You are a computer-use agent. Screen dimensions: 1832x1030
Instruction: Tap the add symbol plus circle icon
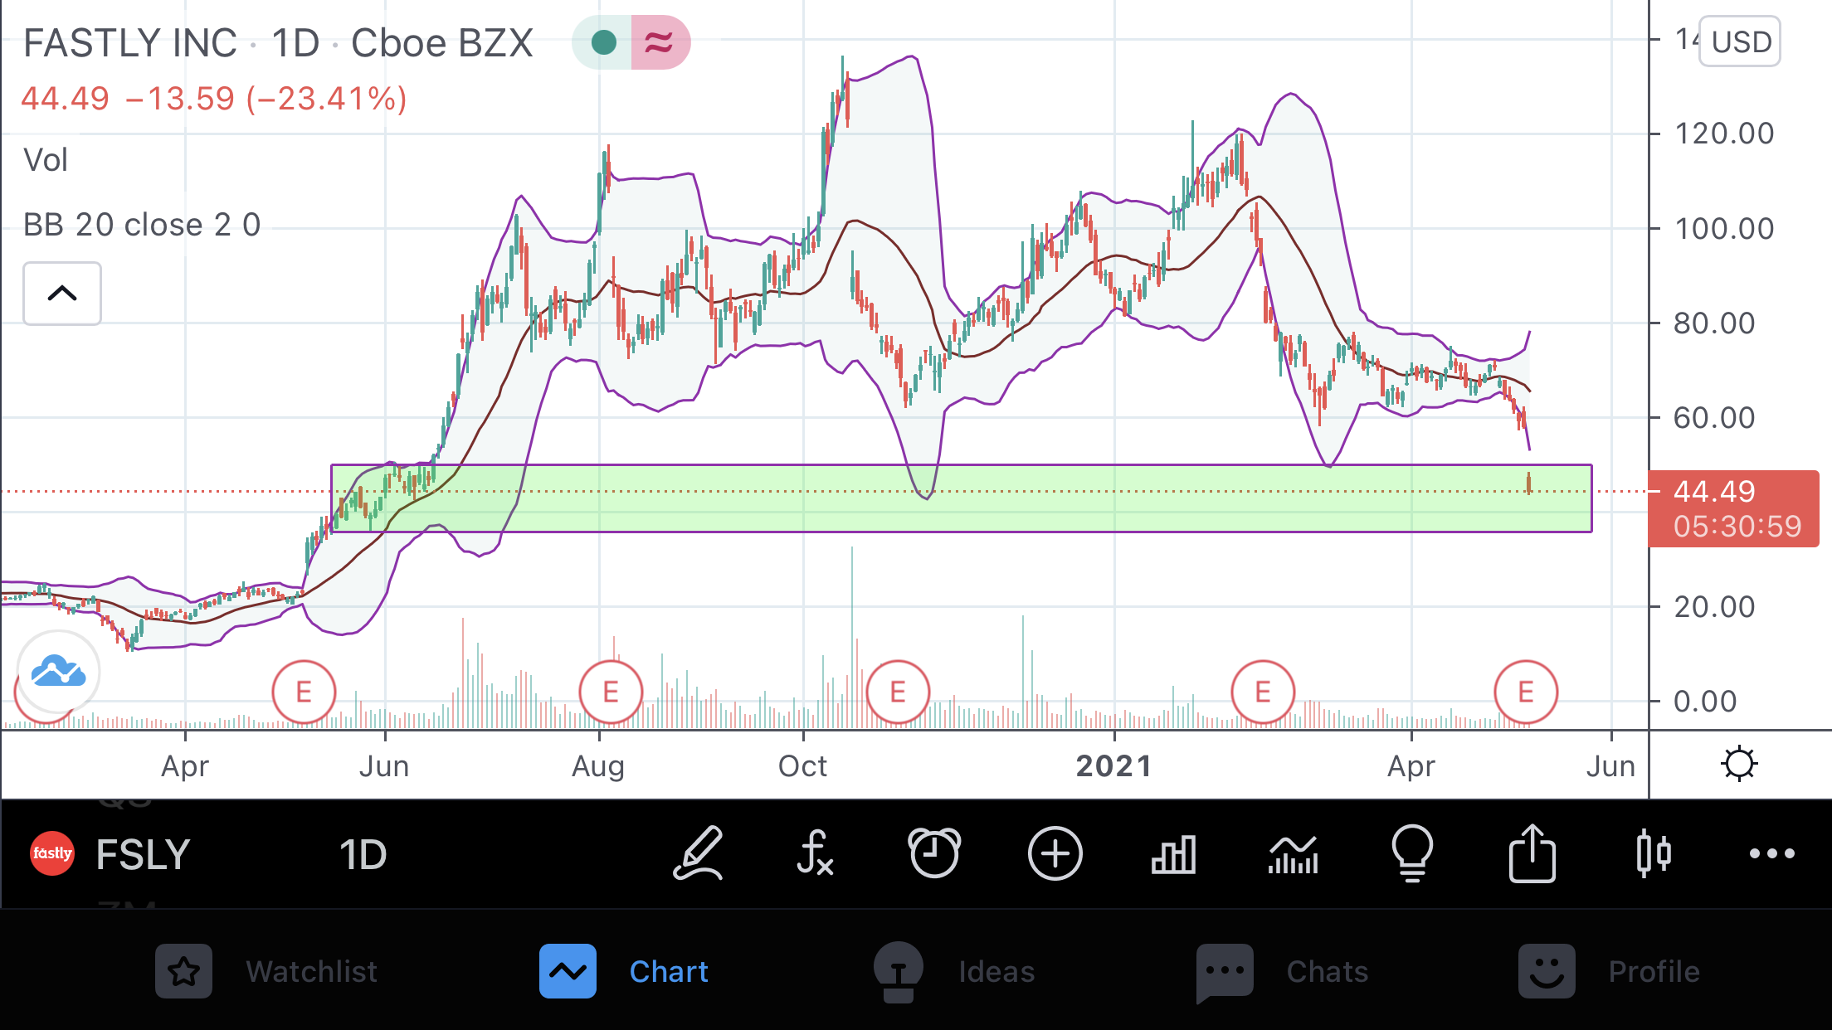1055,853
